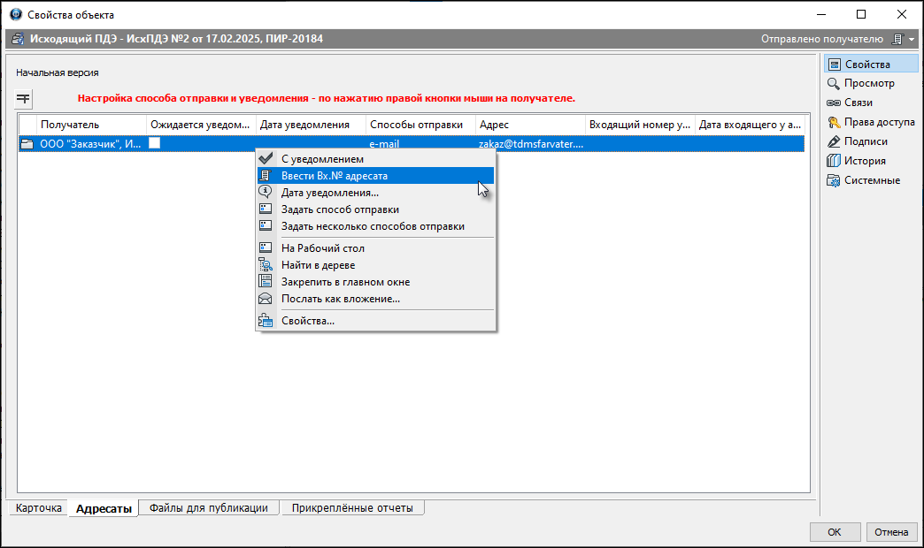This screenshot has height=548, width=924.
Task: Click the document icon before Исходящий ПДЭ header
Action: click(x=18, y=39)
